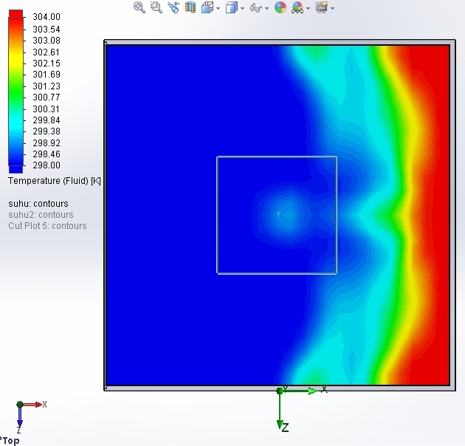Click the 'Temperature (Fluid) [K]' legend title

pyautogui.click(x=55, y=181)
